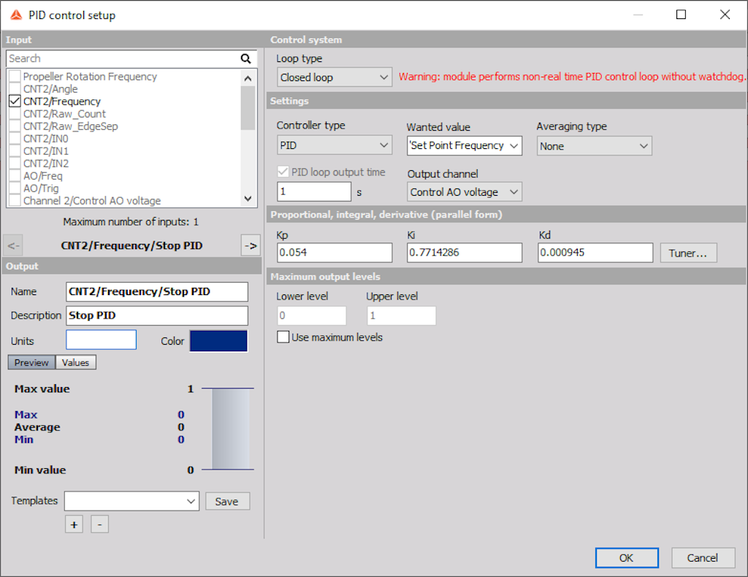
Task: Click the 'Average' label in preview
Action: pos(37,427)
